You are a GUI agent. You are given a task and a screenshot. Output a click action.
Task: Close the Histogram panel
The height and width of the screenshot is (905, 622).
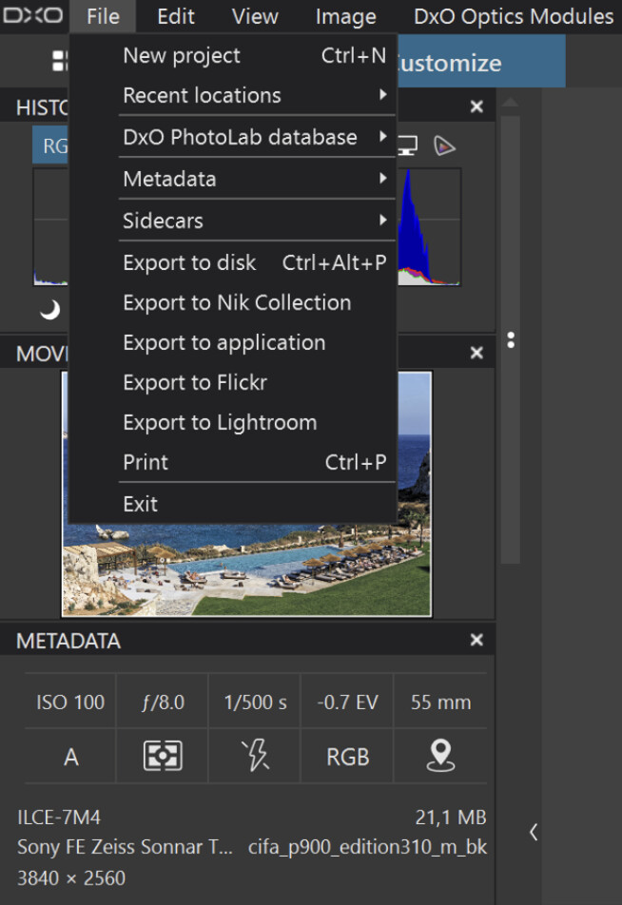[x=476, y=106]
